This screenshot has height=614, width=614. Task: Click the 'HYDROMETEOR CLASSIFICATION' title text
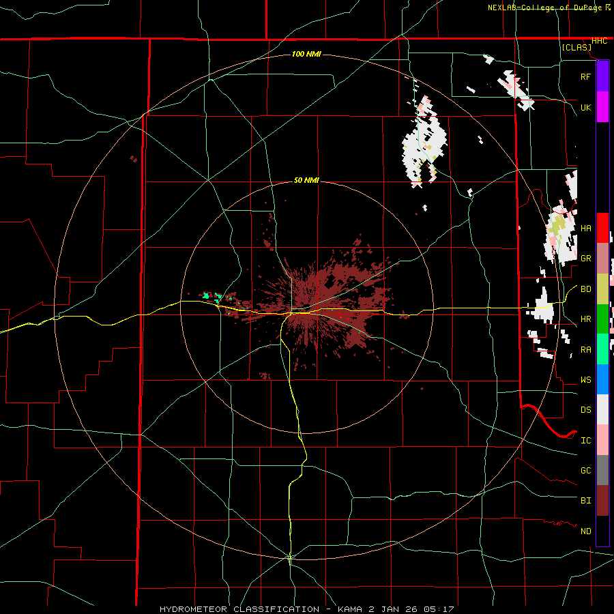coord(239,609)
